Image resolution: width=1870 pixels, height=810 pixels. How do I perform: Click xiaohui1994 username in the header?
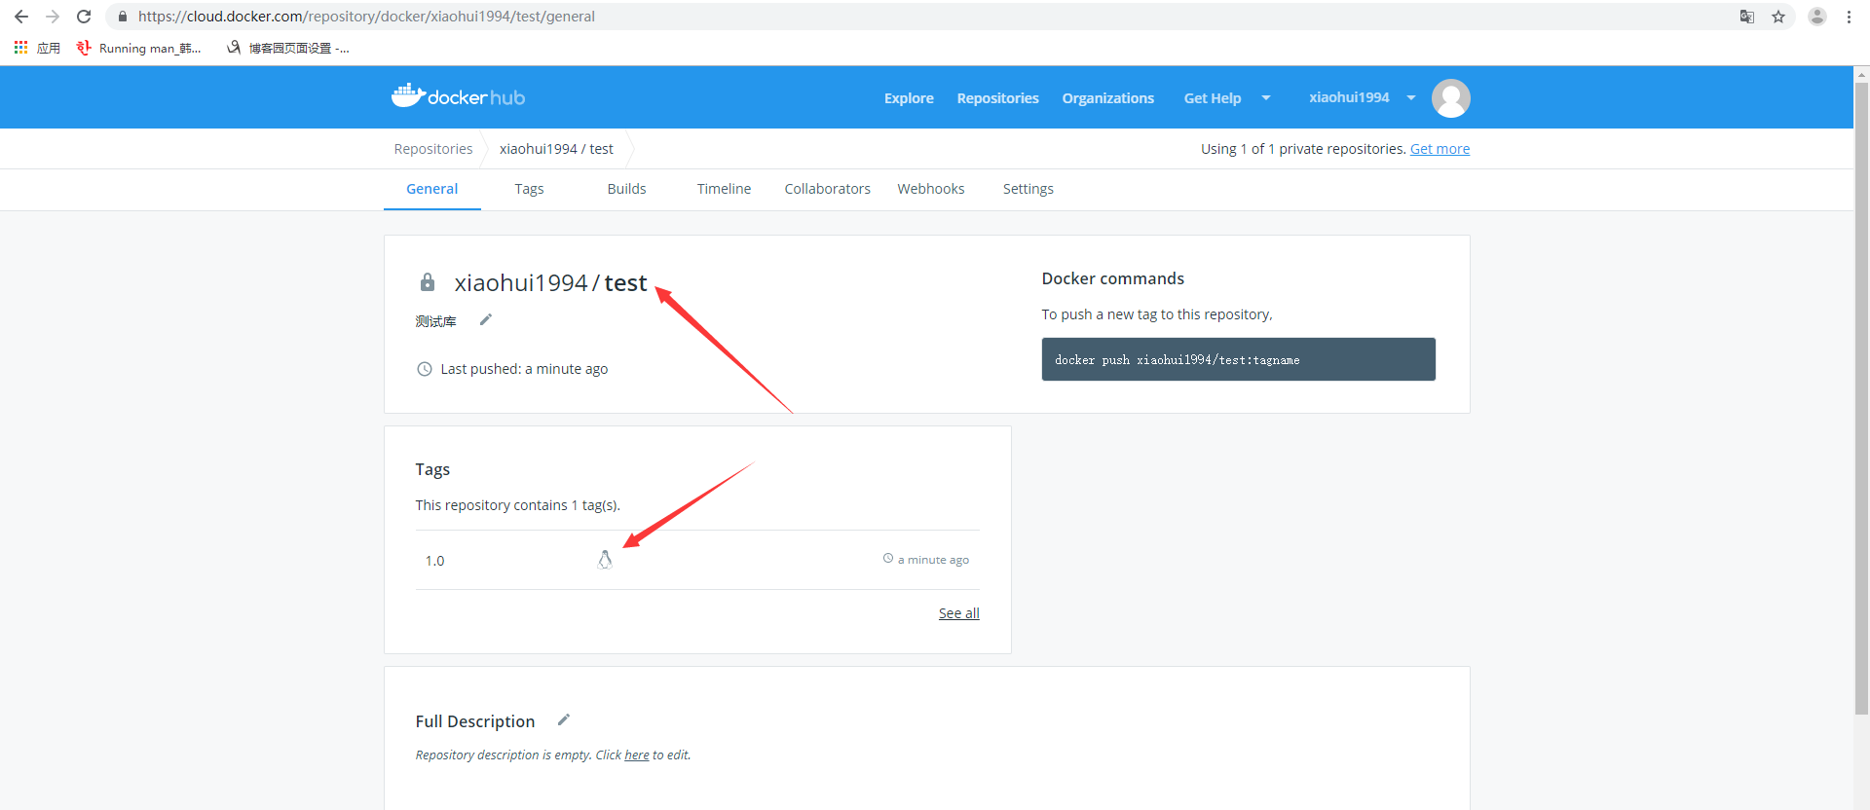[1349, 97]
